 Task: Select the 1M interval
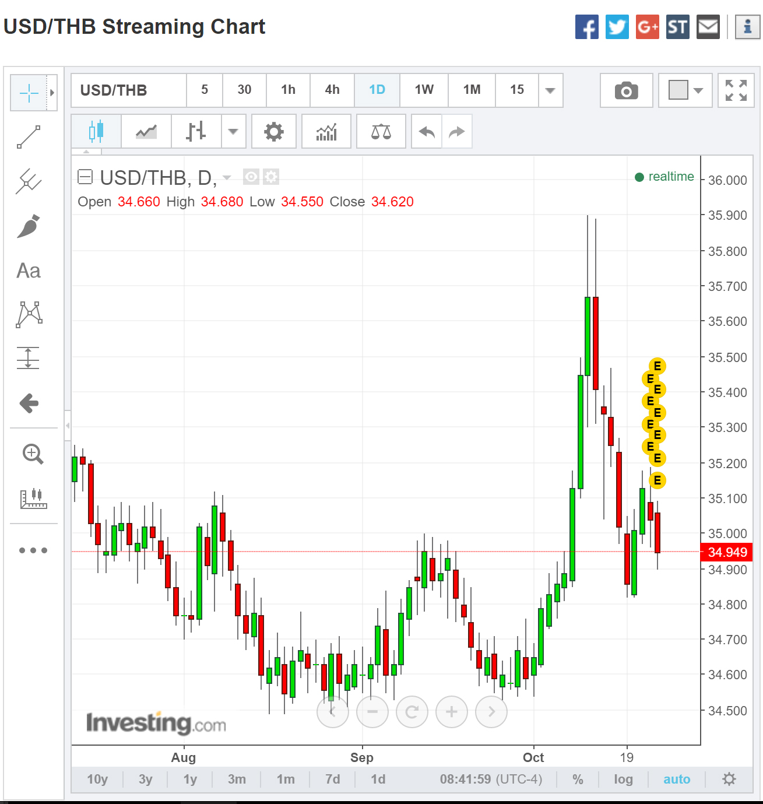click(472, 90)
